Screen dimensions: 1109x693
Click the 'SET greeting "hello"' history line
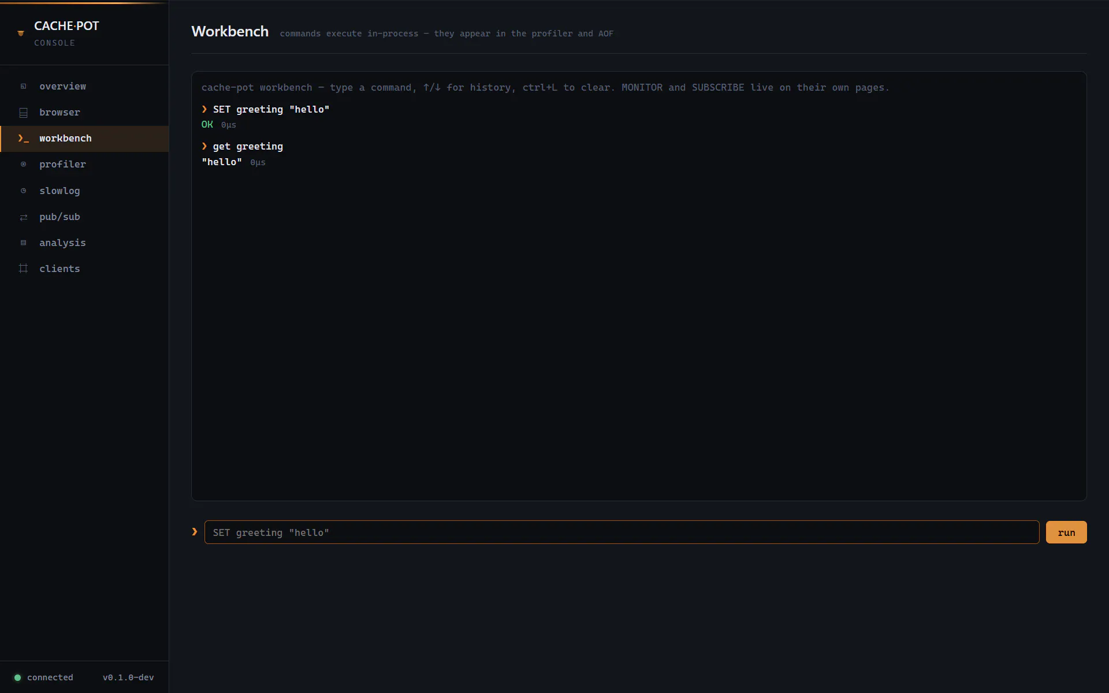point(266,110)
